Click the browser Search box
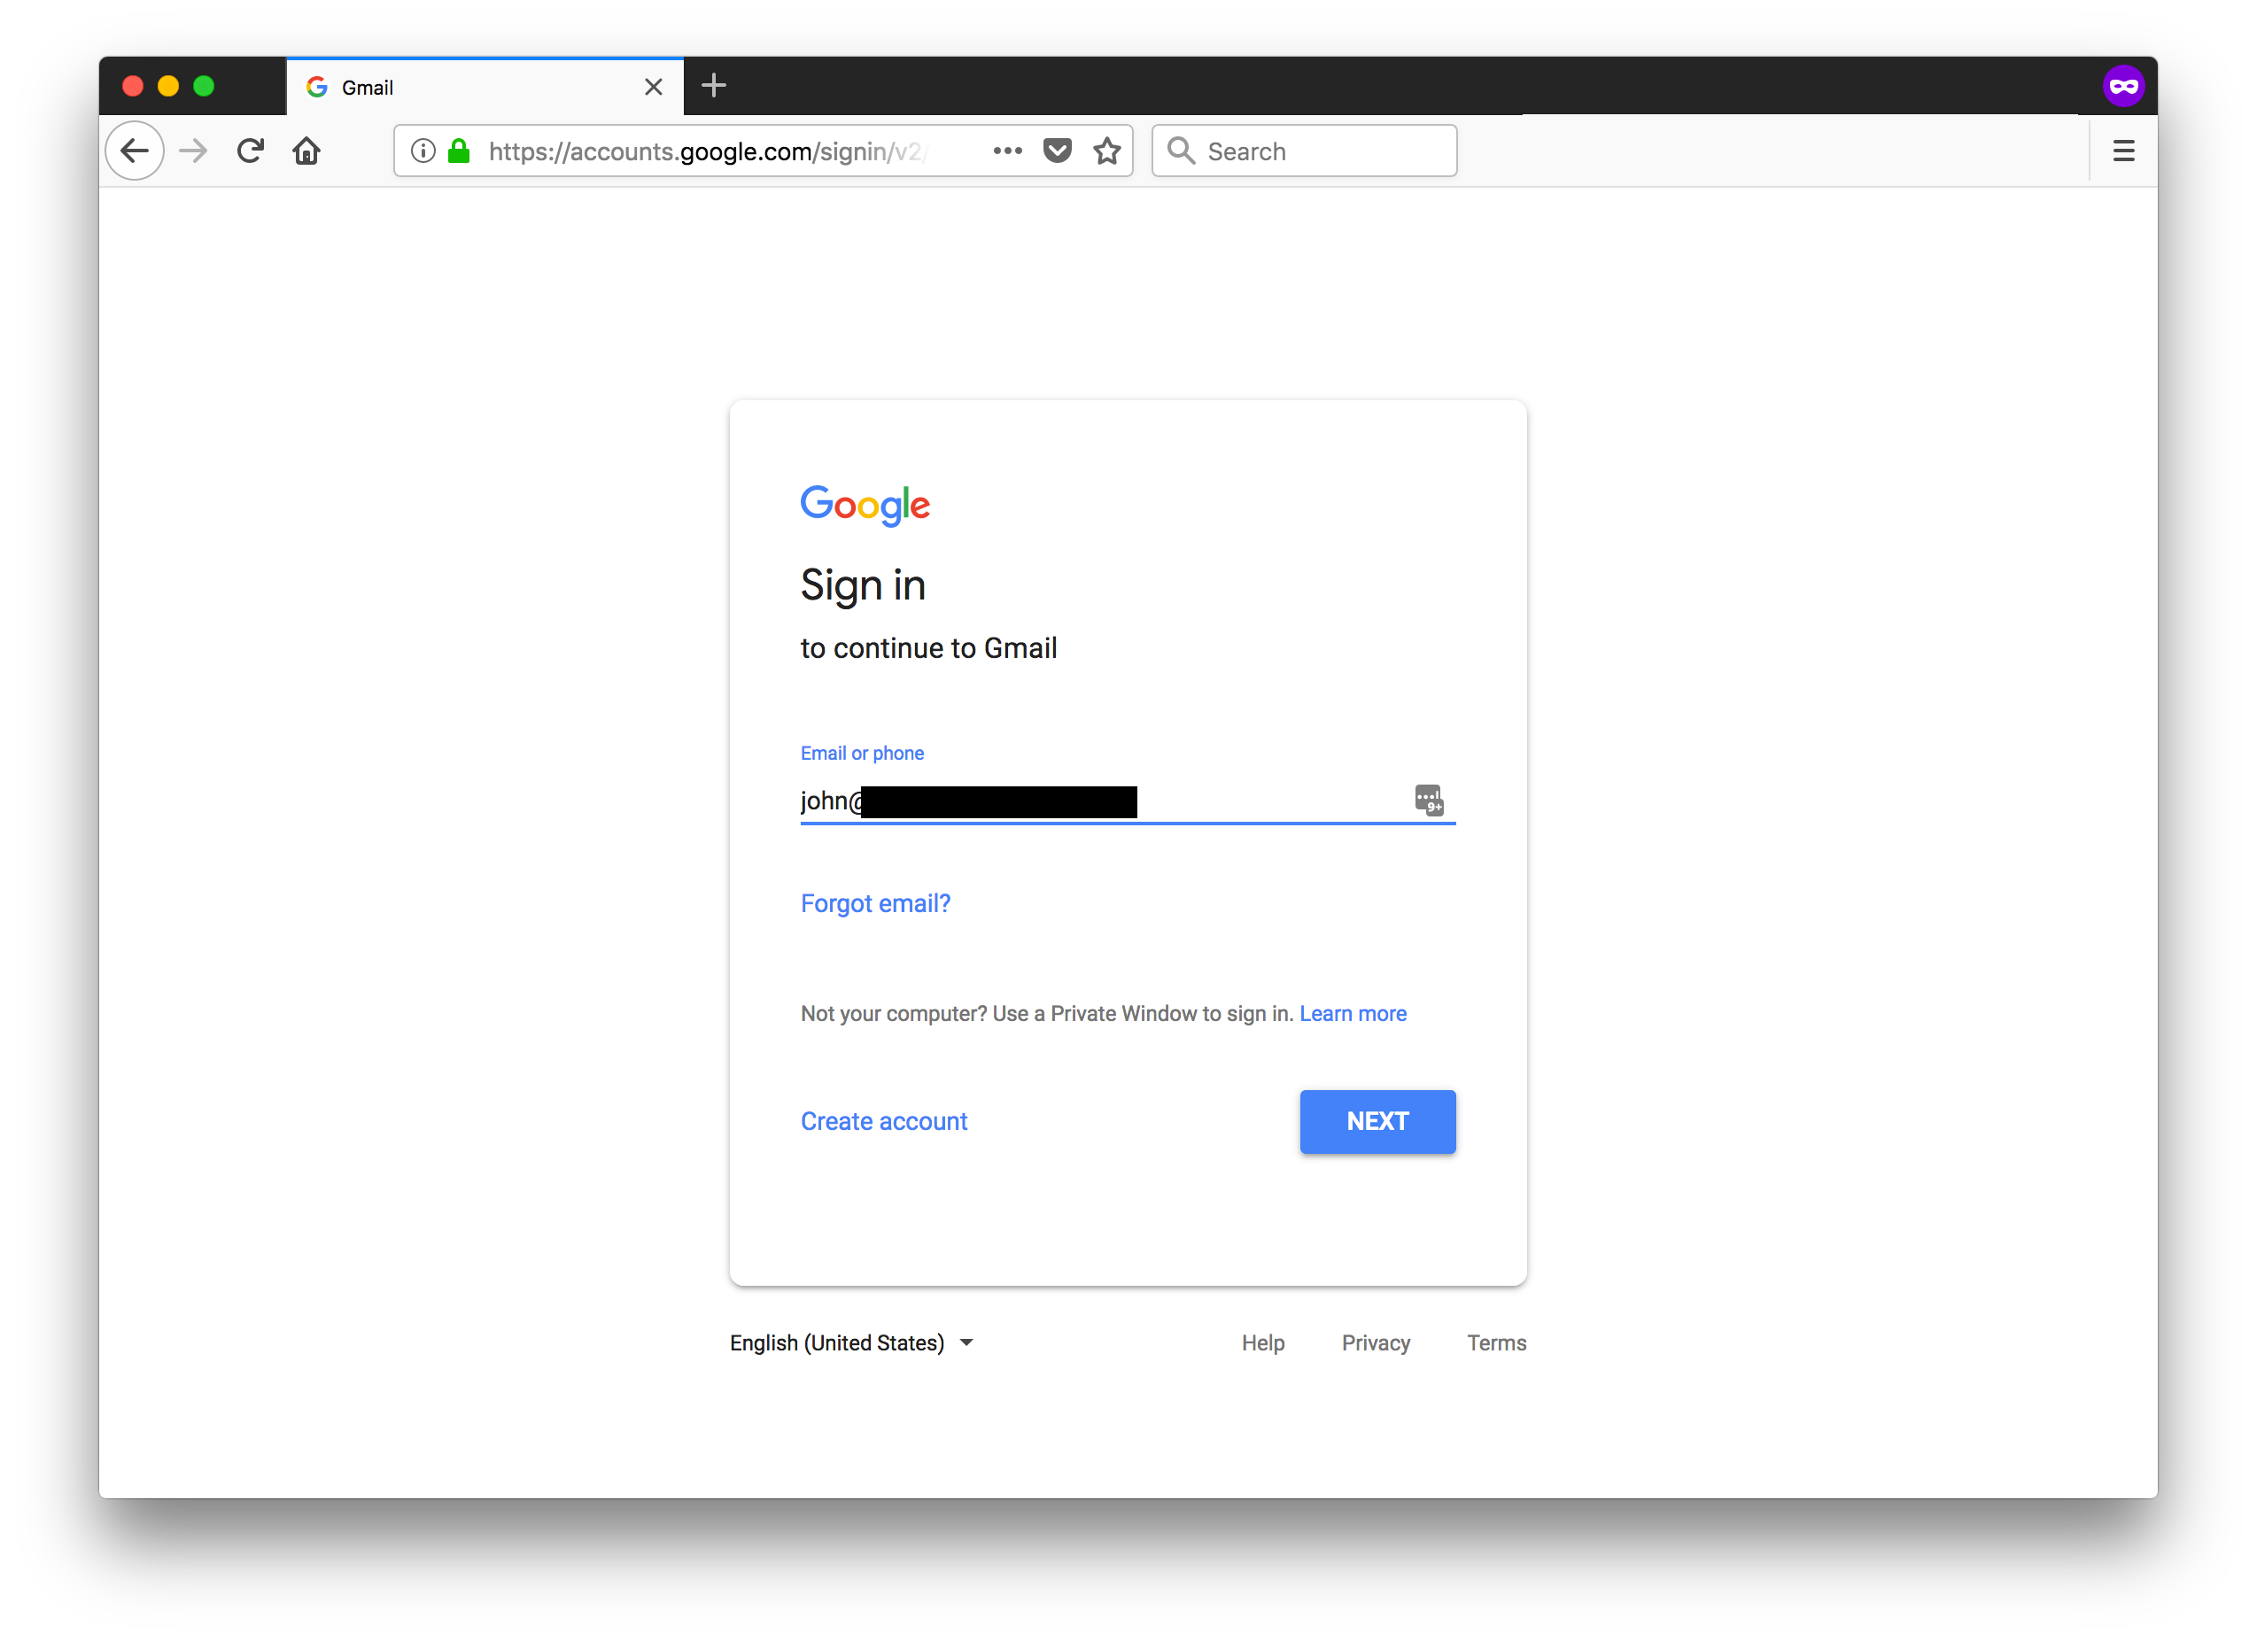Screen dimensions: 2257x1640 pyautogui.click(x=1304, y=151)
